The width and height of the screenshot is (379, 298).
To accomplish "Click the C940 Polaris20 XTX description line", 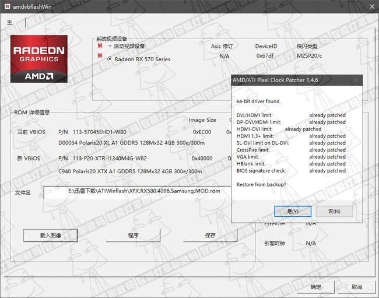I will [130, 171].
